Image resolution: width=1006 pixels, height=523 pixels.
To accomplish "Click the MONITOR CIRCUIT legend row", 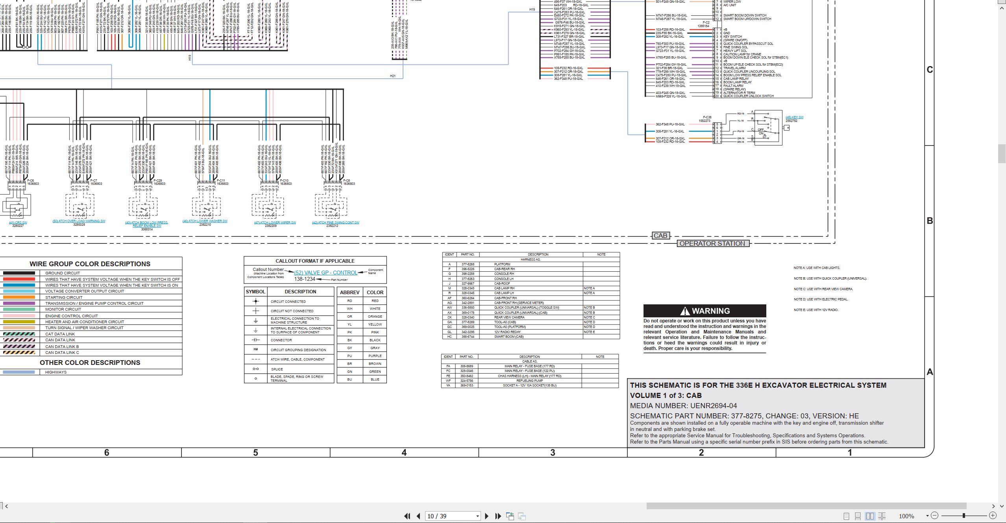I will click(91, 309).
